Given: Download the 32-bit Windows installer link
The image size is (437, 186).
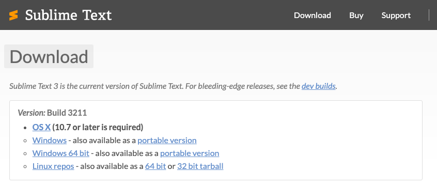Looking at the screenshot, I should (49, 140).
